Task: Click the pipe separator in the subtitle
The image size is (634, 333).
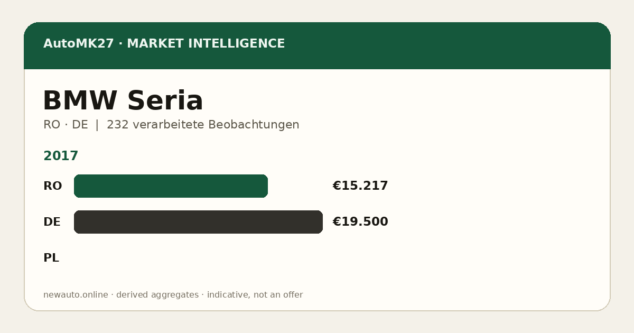Action: [x=97, y=125]
